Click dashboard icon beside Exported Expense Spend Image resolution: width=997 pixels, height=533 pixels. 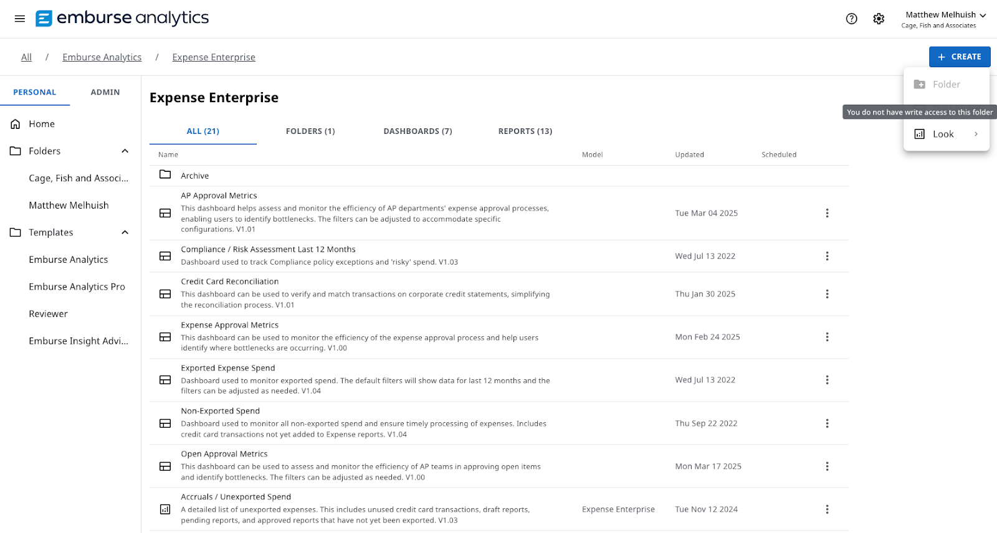point(165,380)
